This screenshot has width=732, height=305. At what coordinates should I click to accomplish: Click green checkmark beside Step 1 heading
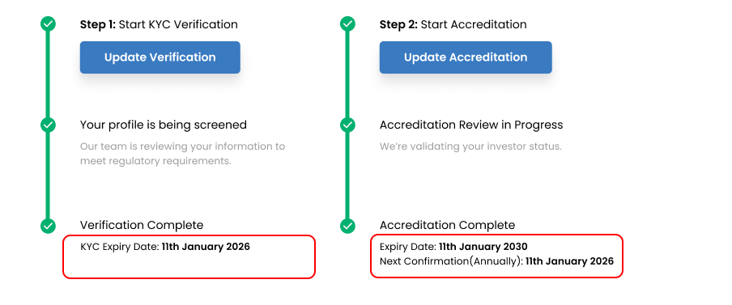point(48,23)
